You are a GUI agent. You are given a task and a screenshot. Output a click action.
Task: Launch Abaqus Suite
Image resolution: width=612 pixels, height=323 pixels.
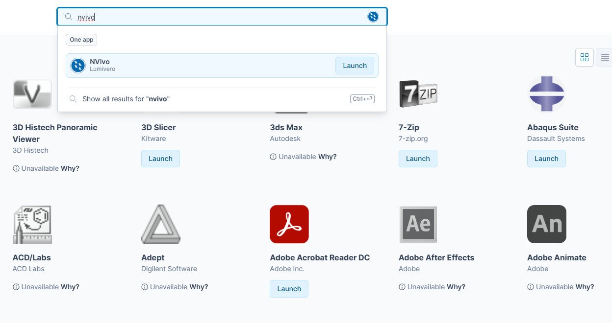546,159
